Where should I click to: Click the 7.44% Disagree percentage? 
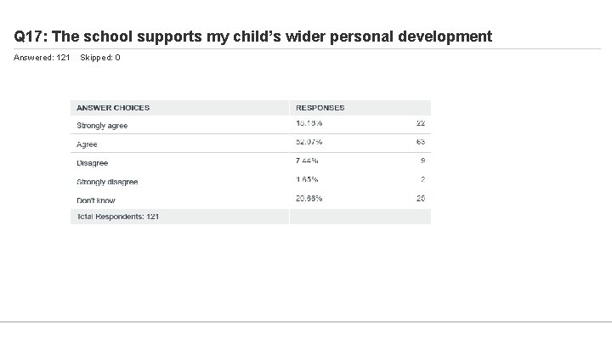(307, 161)
